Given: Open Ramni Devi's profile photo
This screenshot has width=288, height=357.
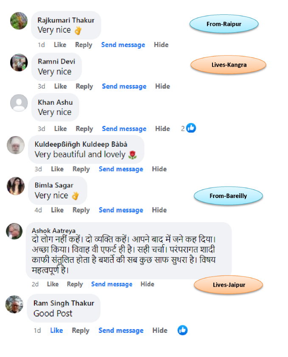Looking at the screenshot, I should coord(19,62).
